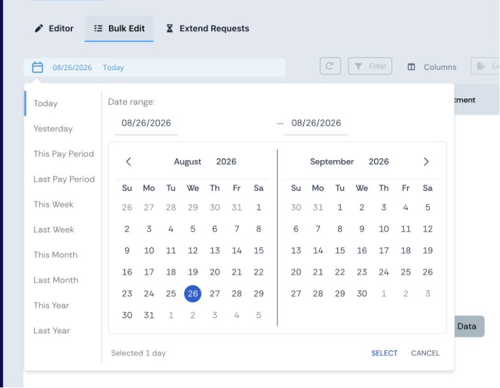500x388 pixels.
Task: Pick August 1 in the calendar
Action: click(x=259, y=207)
